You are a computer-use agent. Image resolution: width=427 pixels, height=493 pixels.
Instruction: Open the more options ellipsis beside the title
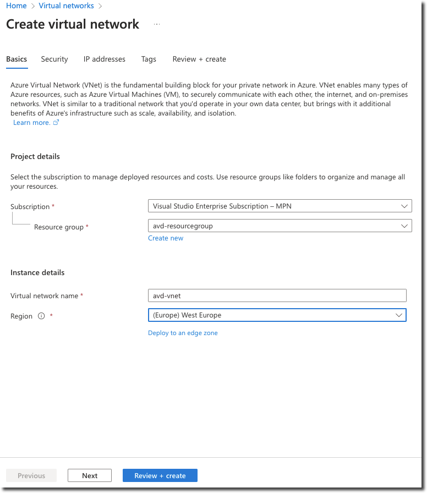(157, 24)
